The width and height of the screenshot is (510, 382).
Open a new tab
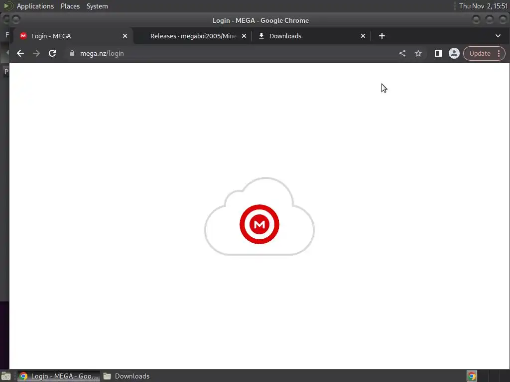[x=382, y=36]
